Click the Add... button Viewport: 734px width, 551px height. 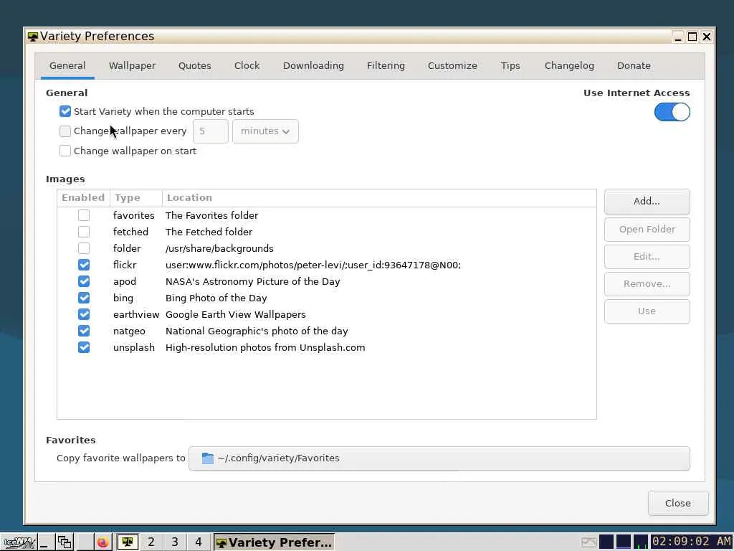point(647,202)
